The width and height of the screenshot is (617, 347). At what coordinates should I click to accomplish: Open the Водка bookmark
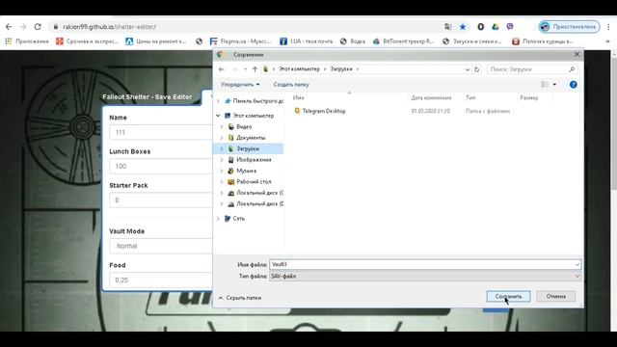tap(353, 41)
